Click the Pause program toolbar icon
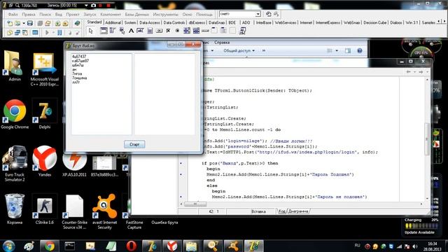This screenshot has width=448, height=252. pyautogui.click(x=59, y=33)
